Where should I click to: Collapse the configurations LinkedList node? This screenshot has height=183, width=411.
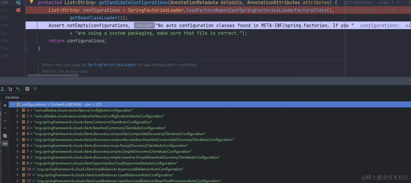12,104
